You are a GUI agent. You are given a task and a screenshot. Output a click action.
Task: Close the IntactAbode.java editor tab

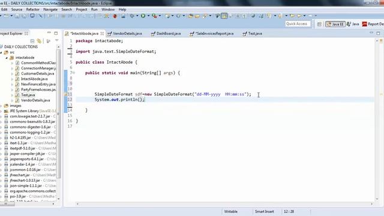coord(102,34)
